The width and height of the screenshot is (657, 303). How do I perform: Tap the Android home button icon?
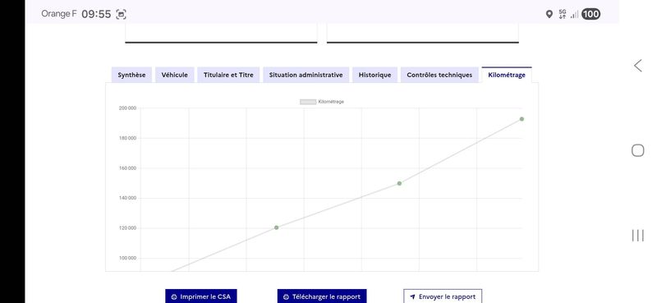(638, 150)
